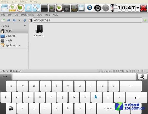Collapse the keyboard with the up chevron
Image resolution: width=148 pixels, height=114 pixels.
click(x=5, y=76)
